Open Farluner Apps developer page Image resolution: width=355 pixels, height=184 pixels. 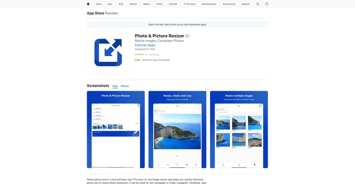pyautogui.click(x=145, y=45)
